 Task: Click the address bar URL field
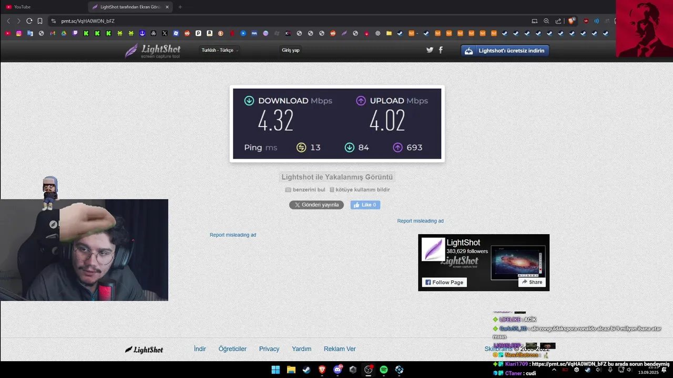coord(289,21)
